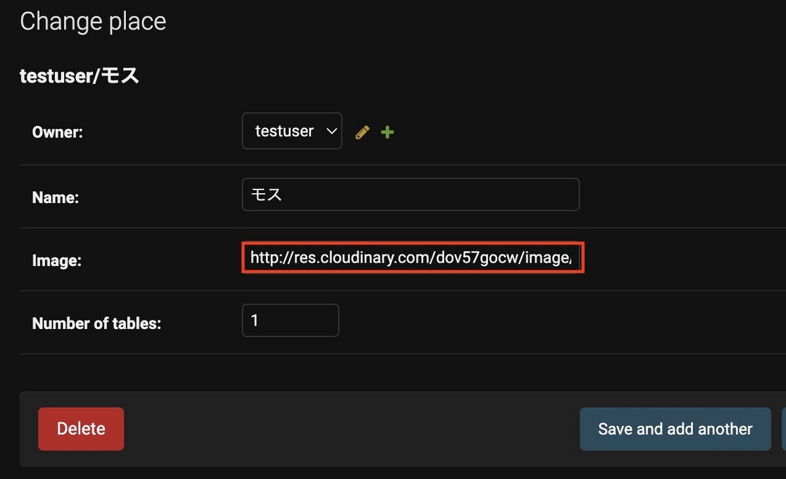Click the Name: field label
This screenshot has width=786, height=479.
(55, 197)
